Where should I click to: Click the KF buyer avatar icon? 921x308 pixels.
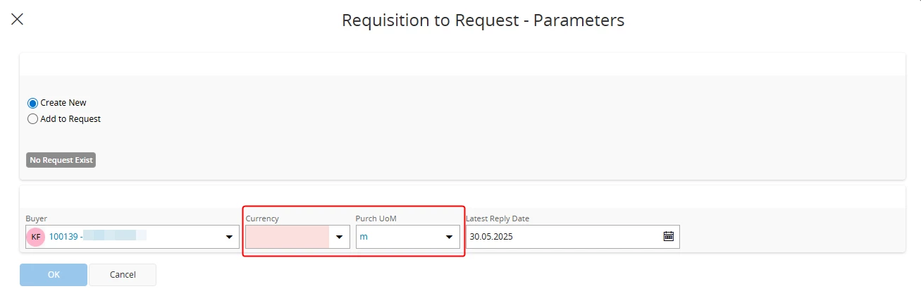pos(36,237)
